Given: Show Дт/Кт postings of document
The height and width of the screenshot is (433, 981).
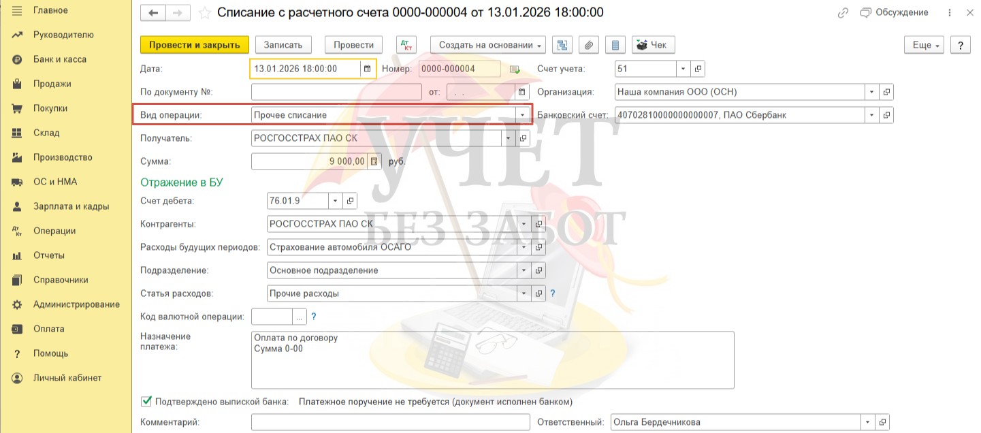Looking at the screenshot, I should (x=406, y=45).
